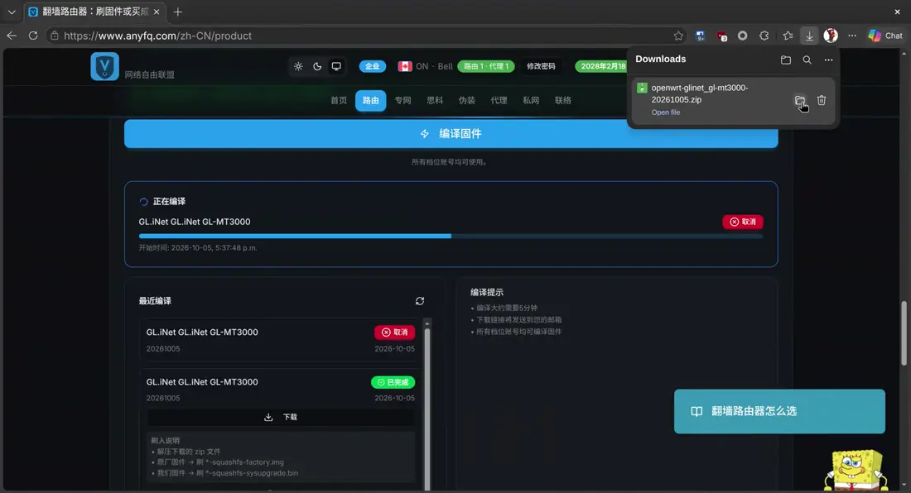Viewport: 911px width, 493px height.
Task: Click the 2028年2月18 expiry badge
Action: click(602, 66)
